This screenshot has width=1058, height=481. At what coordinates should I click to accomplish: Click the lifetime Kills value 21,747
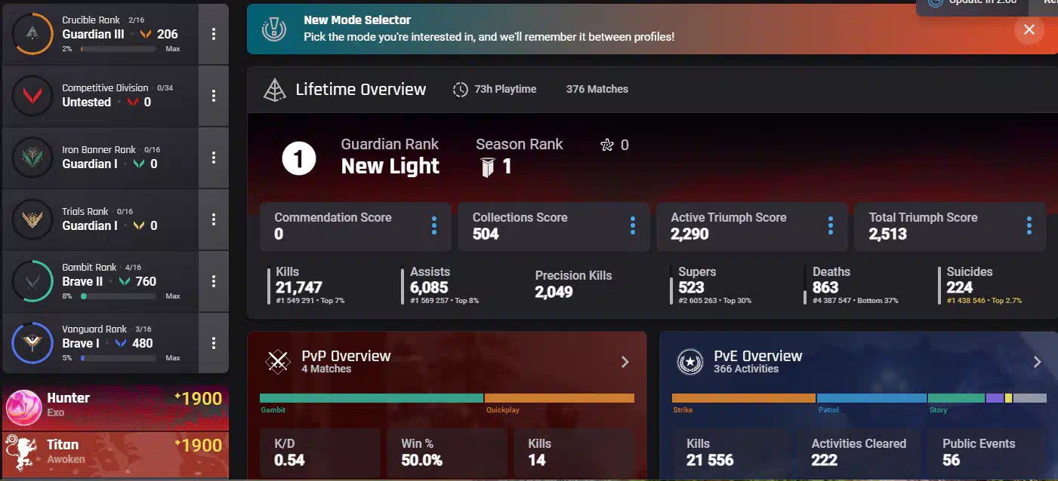298,287
